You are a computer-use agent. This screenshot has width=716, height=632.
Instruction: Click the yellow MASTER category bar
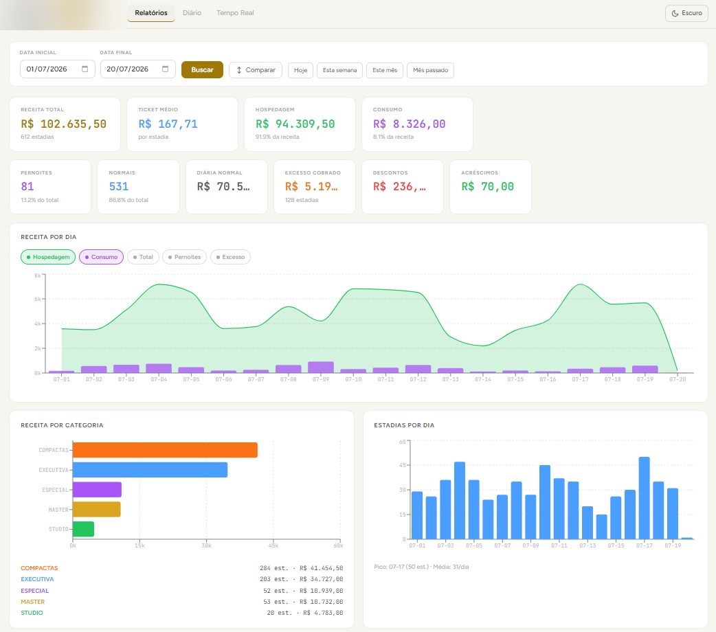pyautogui.click(x=96, y=509)
